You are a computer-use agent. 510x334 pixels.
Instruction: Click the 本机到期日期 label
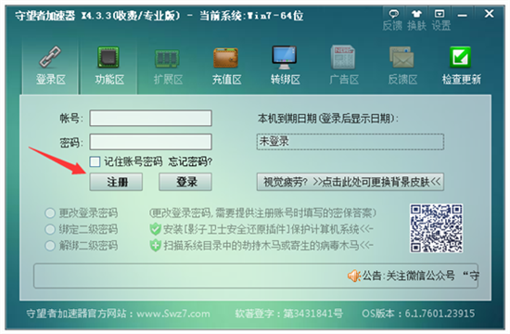tap(328, 119)
